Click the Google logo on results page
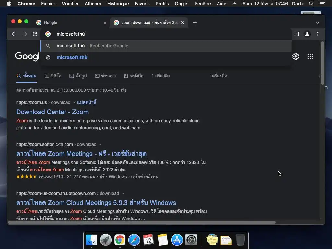This screenshot has height=249, width=332. [x=27, y=56]
